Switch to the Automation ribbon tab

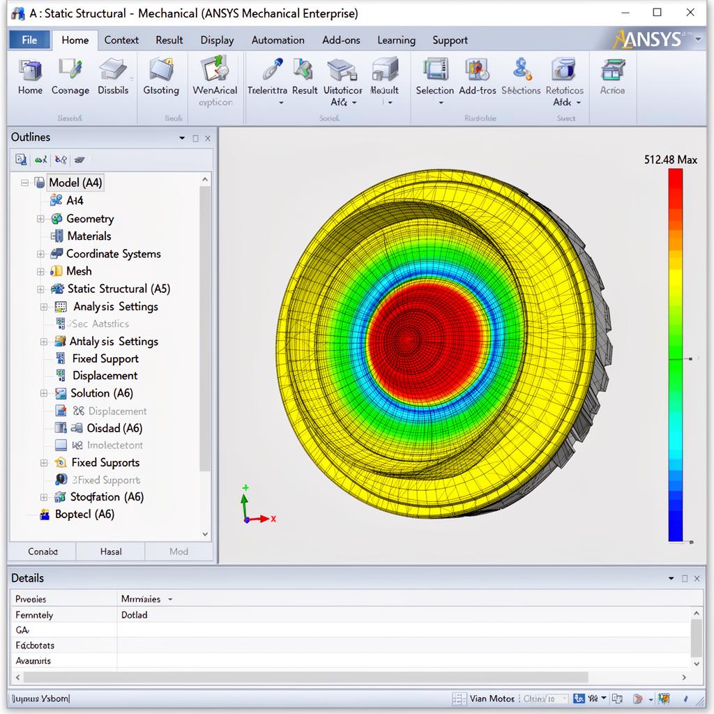(278, 40)
